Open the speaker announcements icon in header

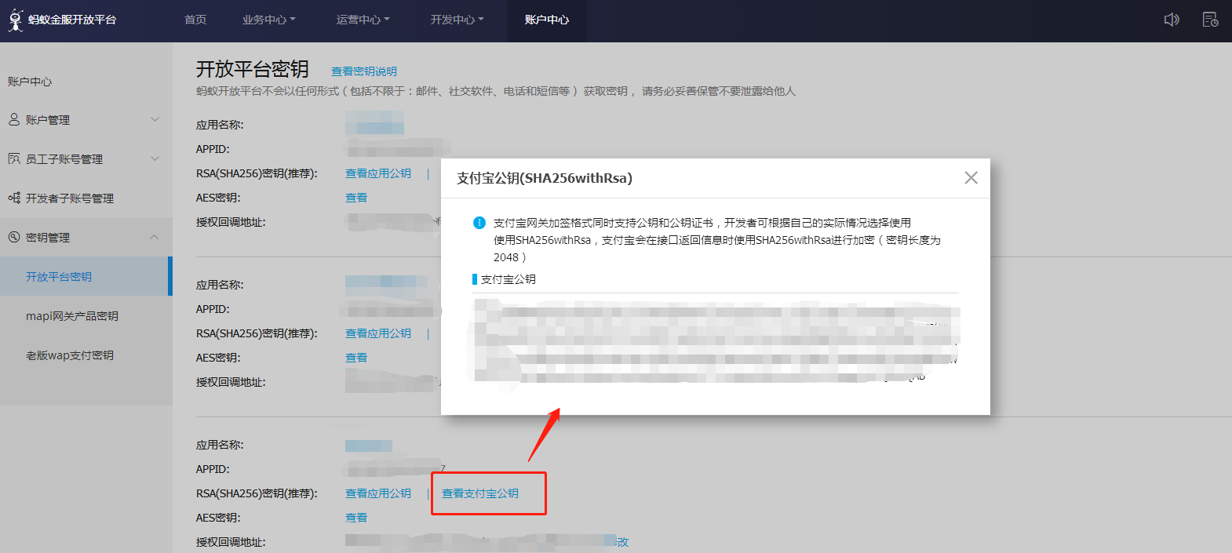[1172, 20]
